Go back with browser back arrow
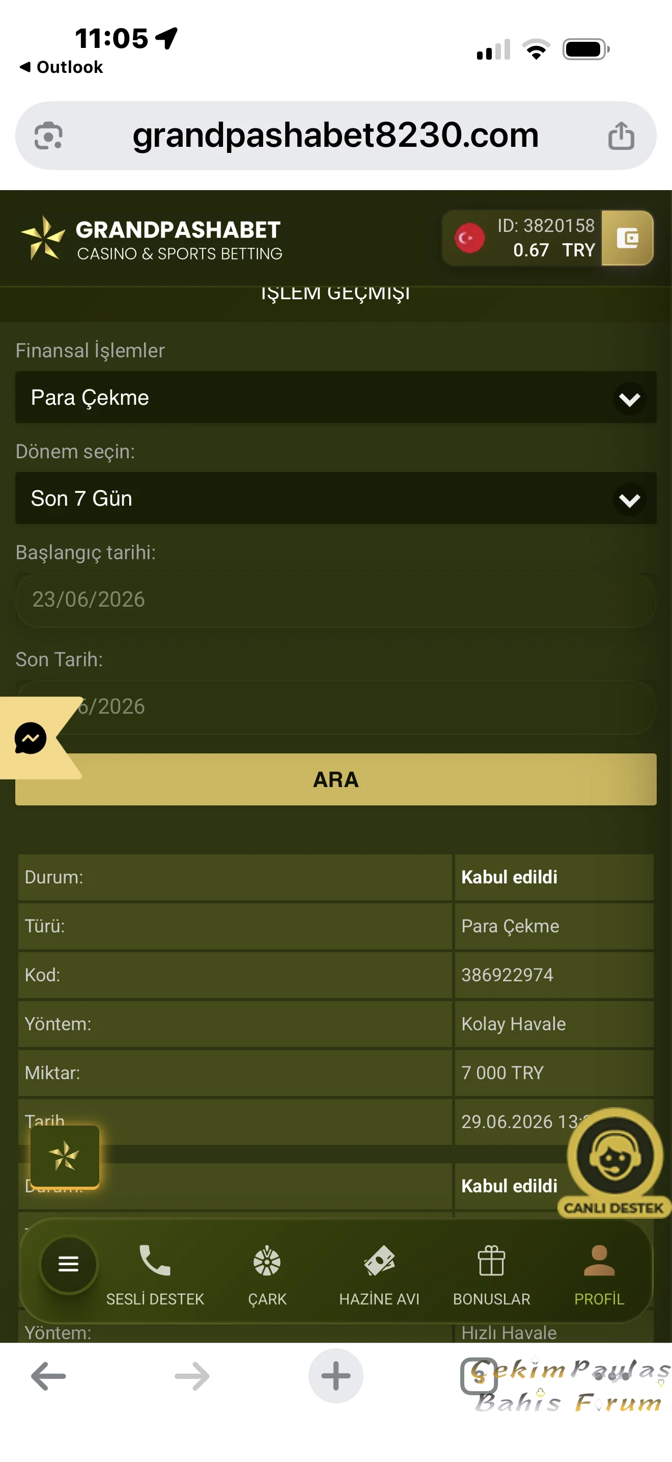 click(48, 1376)
